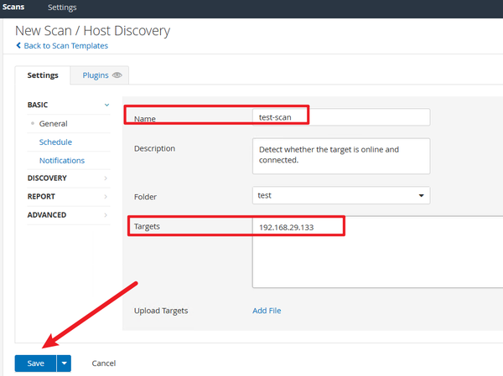Open the Schedule settings
The width and height of the screenshot is (503, 376).
55,142
